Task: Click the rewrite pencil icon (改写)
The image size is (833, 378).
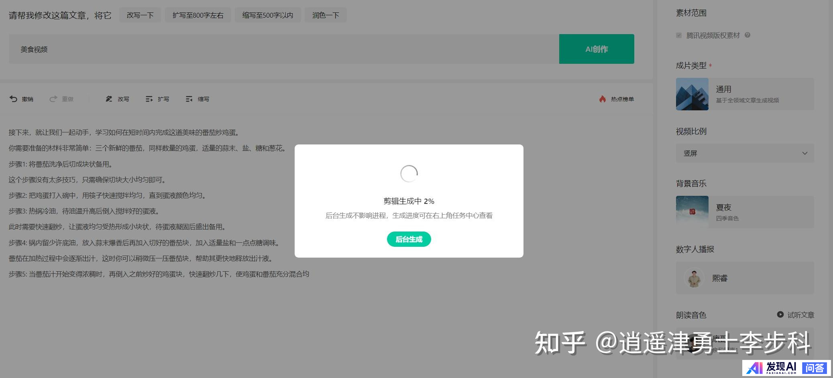Action: click(x=109, y=99)
